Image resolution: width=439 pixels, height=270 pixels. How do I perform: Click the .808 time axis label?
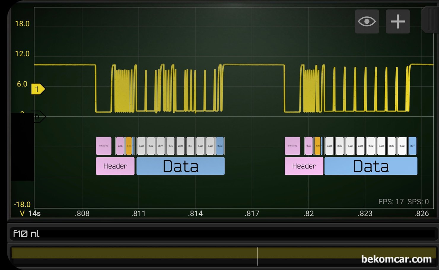click(82, 214)
